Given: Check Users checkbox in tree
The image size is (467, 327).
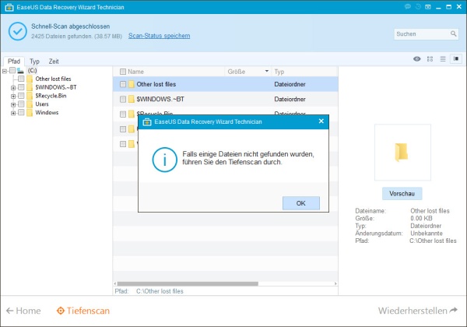Looking at the screenshot, I should click(x=21, y=104).
